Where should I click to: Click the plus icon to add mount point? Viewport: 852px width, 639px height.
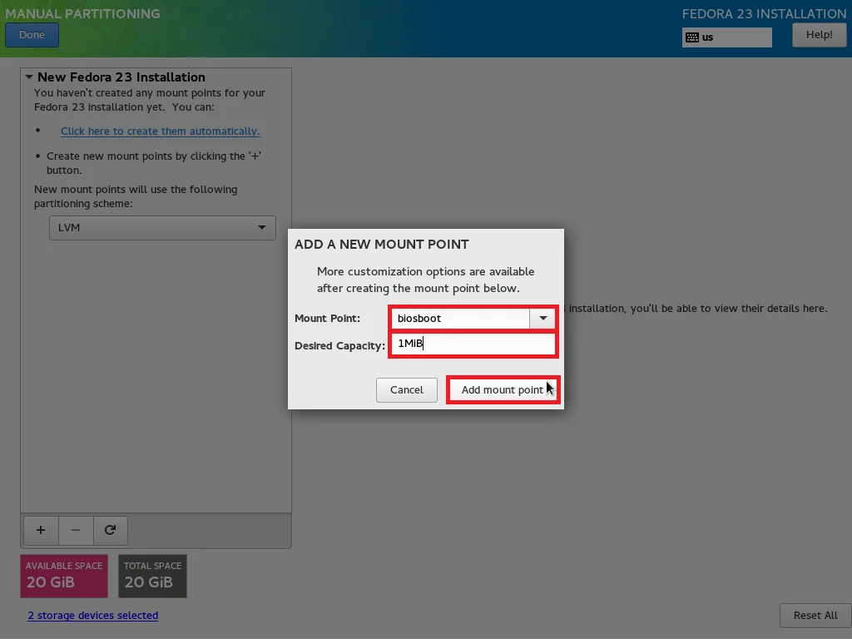41,530
